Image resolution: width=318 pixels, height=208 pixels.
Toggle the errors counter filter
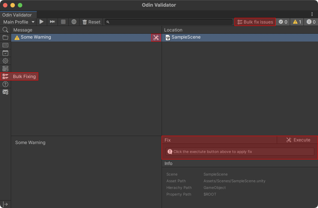click(311, 22)
